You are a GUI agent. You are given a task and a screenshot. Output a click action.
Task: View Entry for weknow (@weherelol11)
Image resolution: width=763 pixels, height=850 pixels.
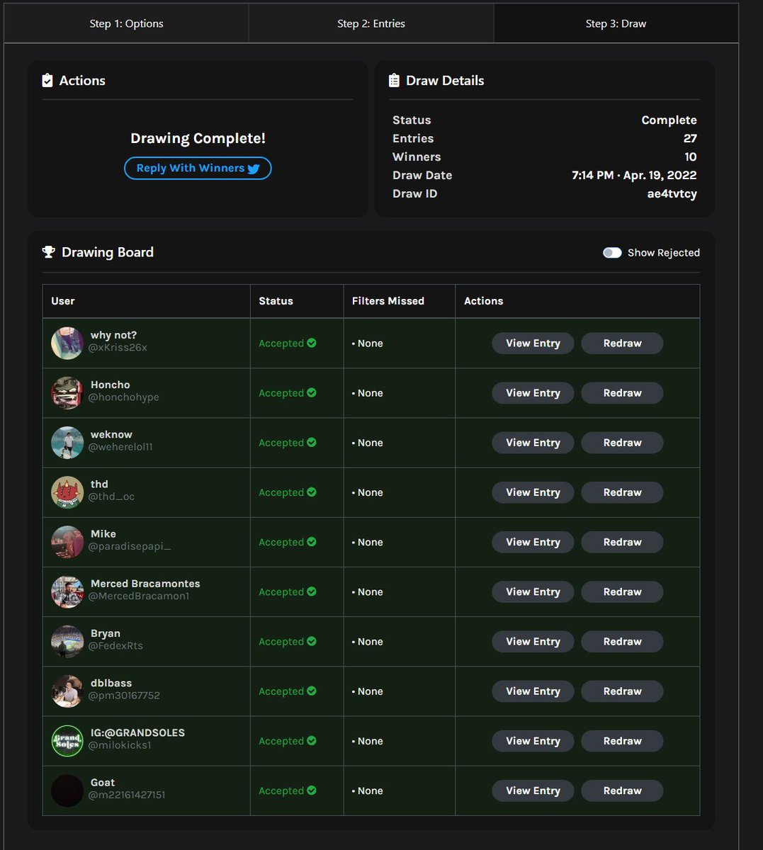tap(533, 443)
